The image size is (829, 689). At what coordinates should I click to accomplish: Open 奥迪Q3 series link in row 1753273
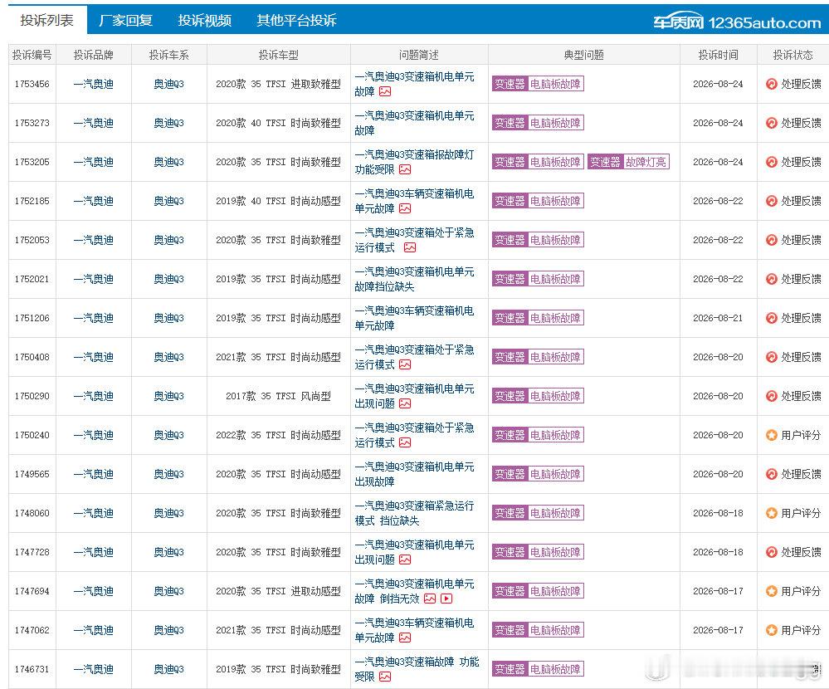168,123
